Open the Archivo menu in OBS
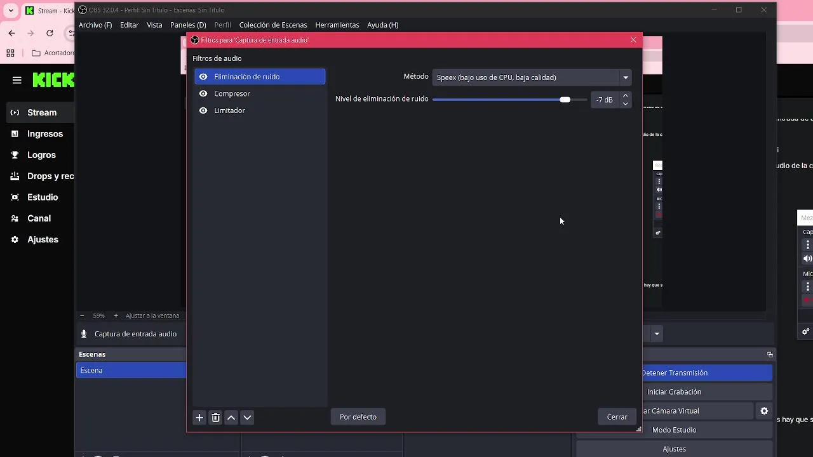813x457 pixels. 95,25
